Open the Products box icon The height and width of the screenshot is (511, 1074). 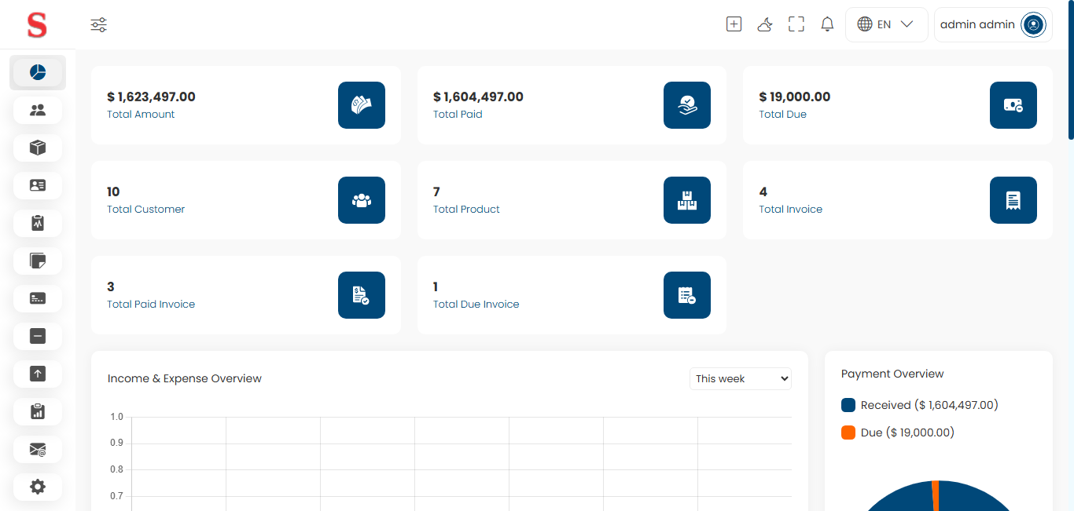(x=37, y=148)
